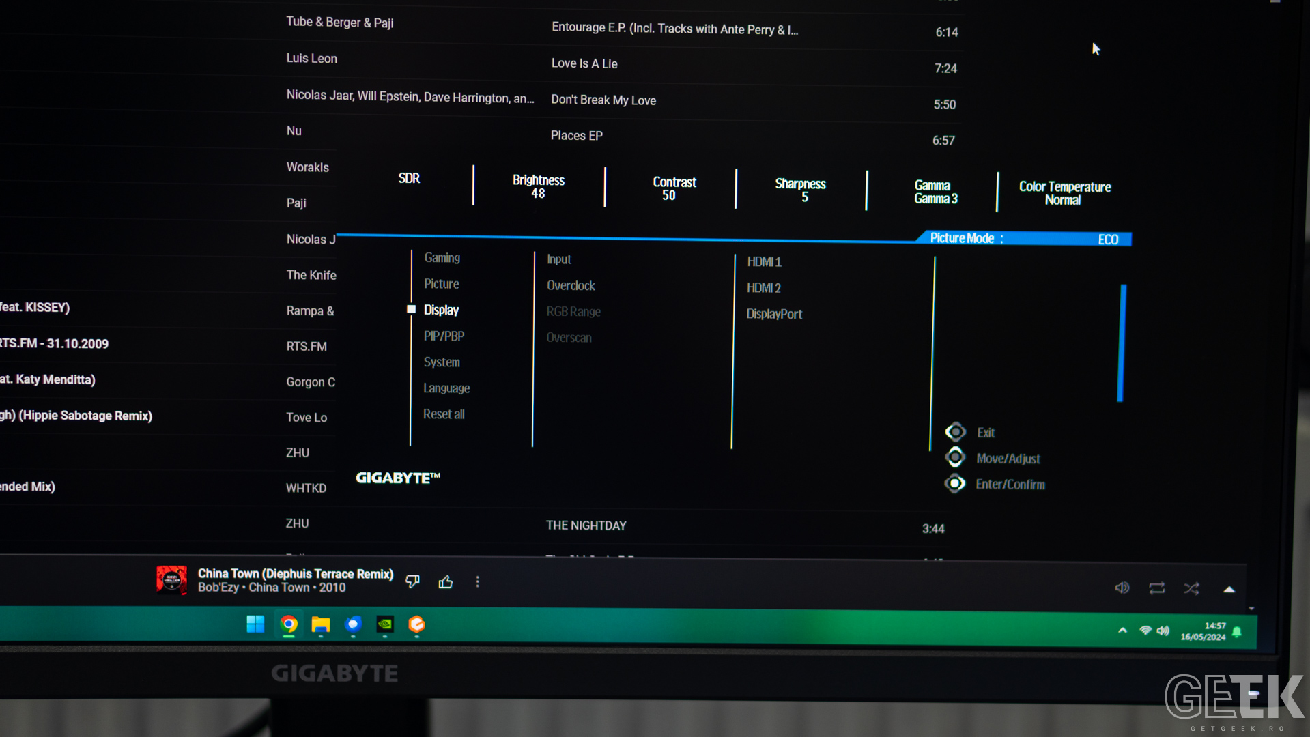Click the Color Temperature Normal header
This screenshot has width=1310, height=737.
(x=1064, y=193)
